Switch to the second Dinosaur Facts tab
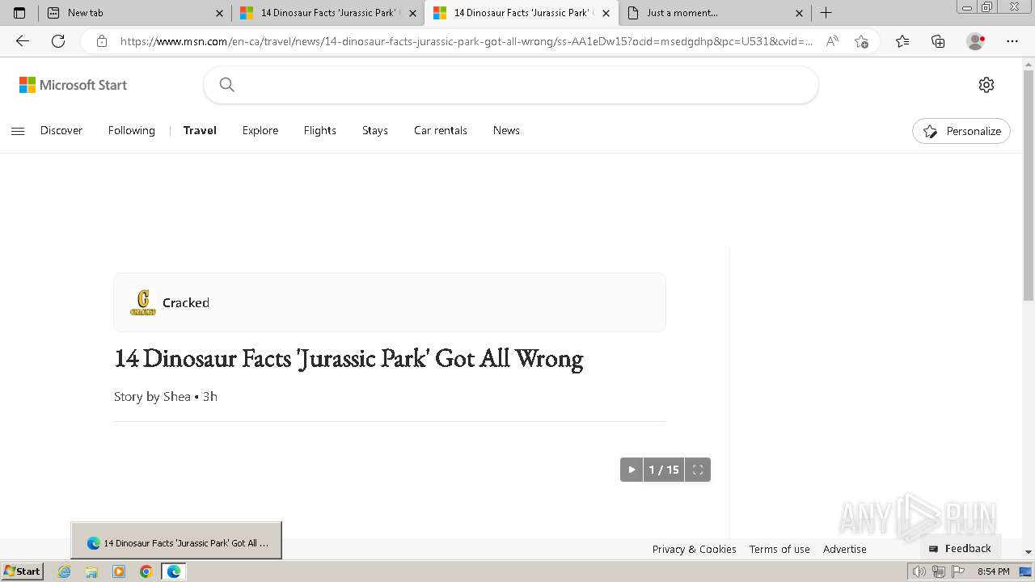This screenshot has width=1035, height=582. coord(522,13)
